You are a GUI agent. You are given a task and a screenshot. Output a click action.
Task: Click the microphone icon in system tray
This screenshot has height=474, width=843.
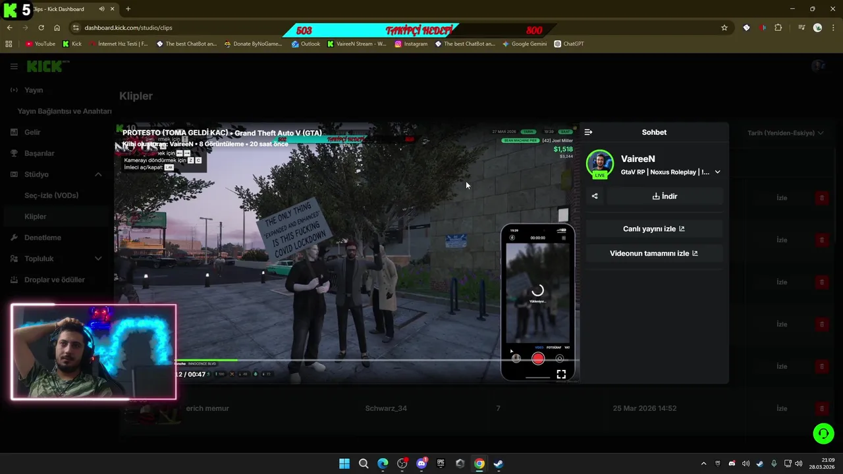point(774,463)
